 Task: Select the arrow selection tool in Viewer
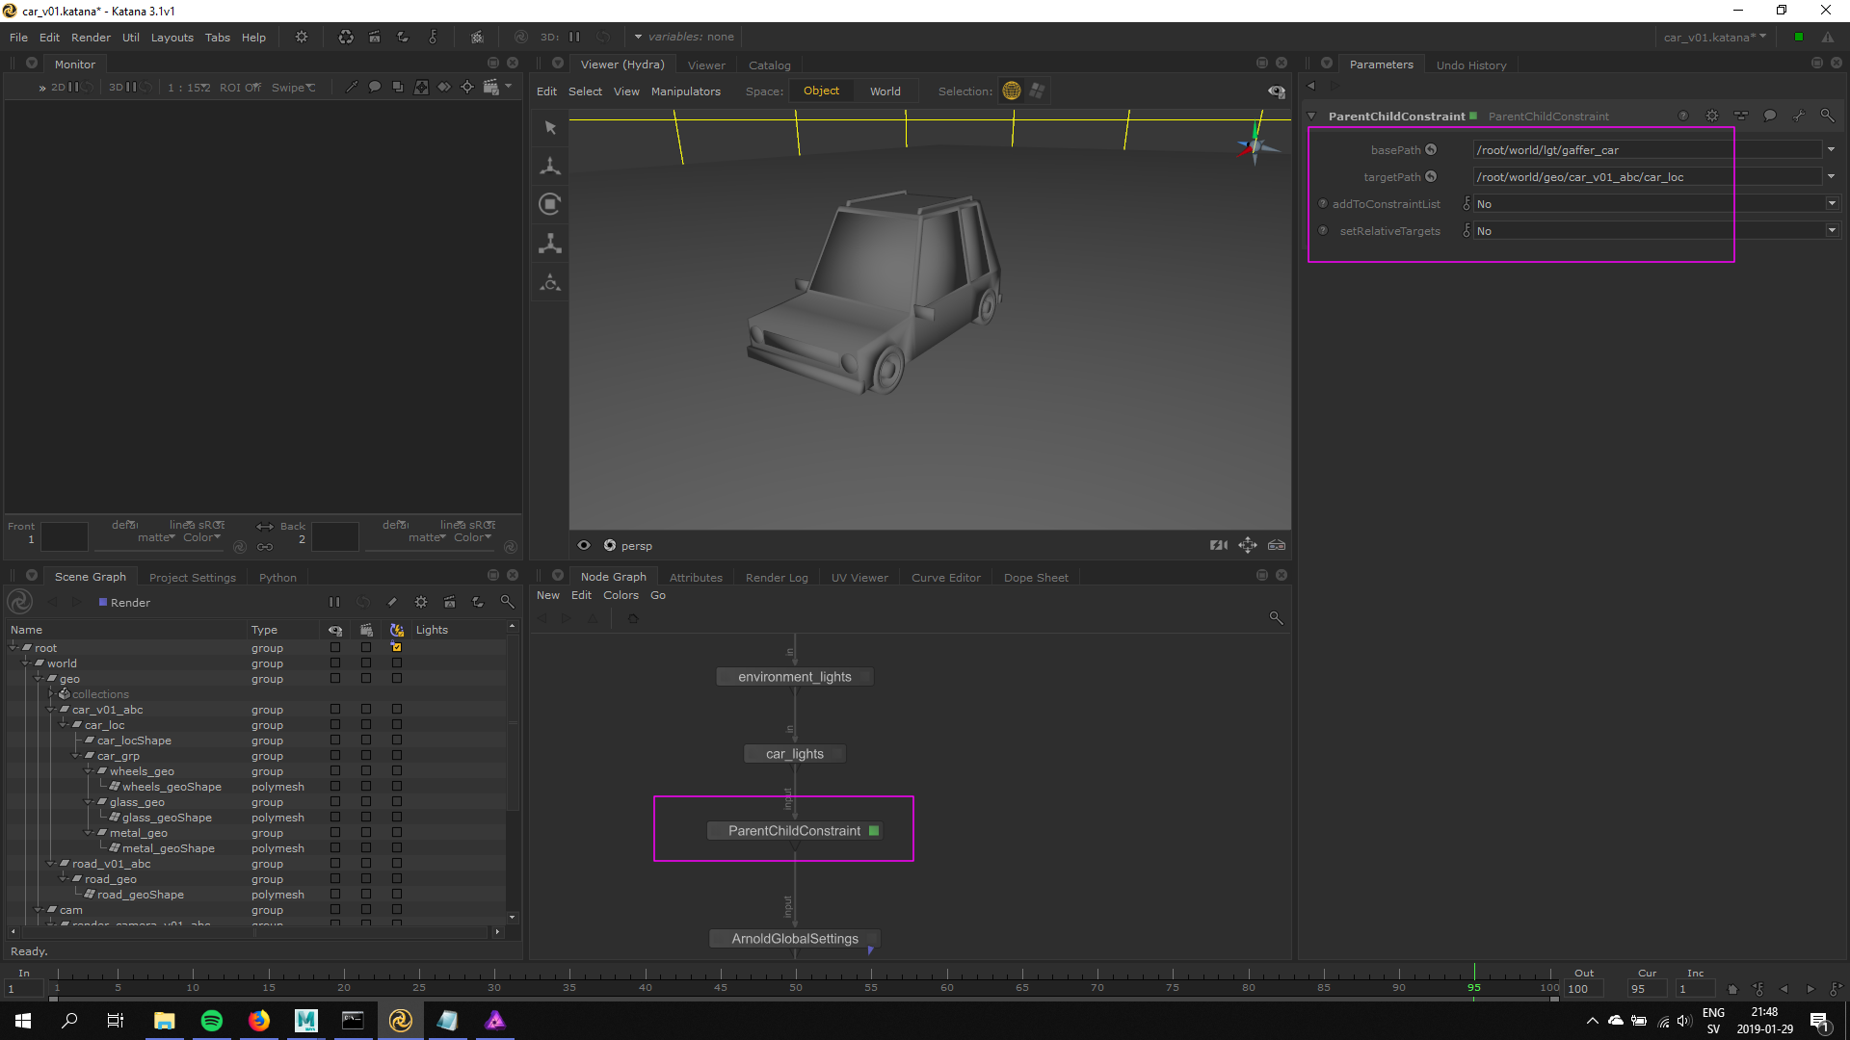click(550, 127)
